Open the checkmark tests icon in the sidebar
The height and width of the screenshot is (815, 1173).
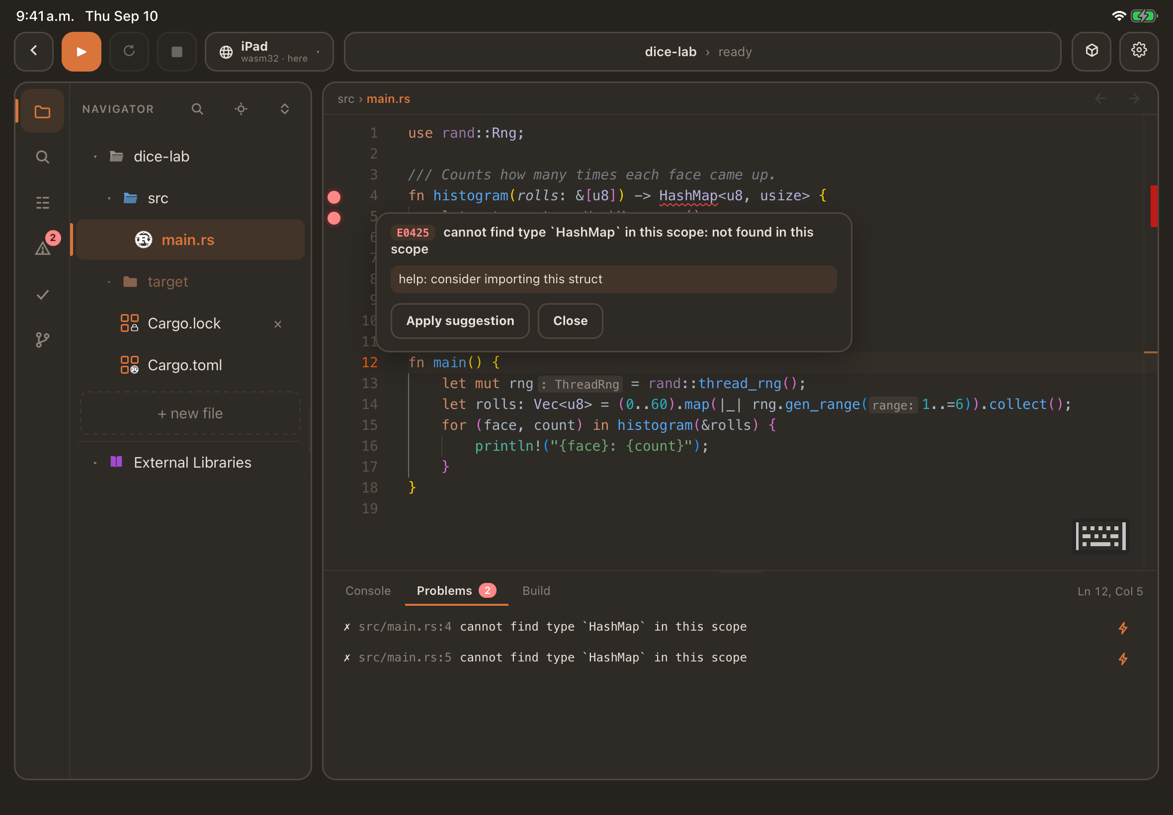click(42, 295)
